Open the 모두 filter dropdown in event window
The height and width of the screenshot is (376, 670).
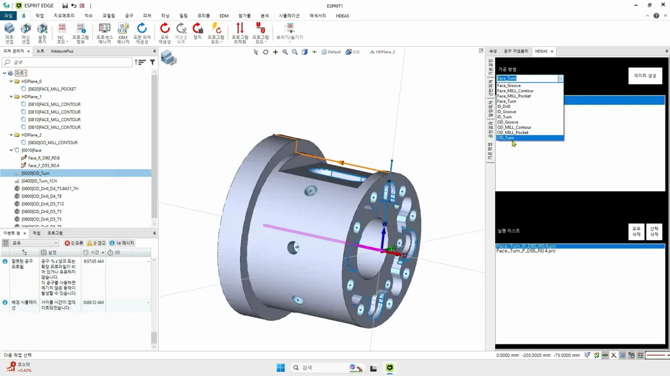pos(35,243)
